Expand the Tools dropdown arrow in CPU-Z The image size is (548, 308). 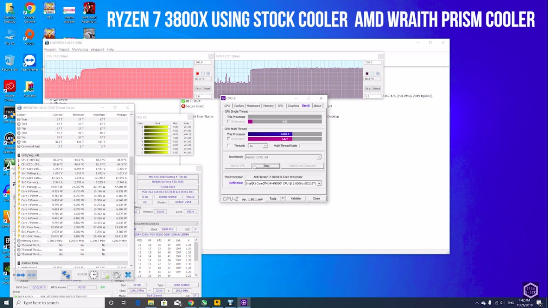click(283, 198)
